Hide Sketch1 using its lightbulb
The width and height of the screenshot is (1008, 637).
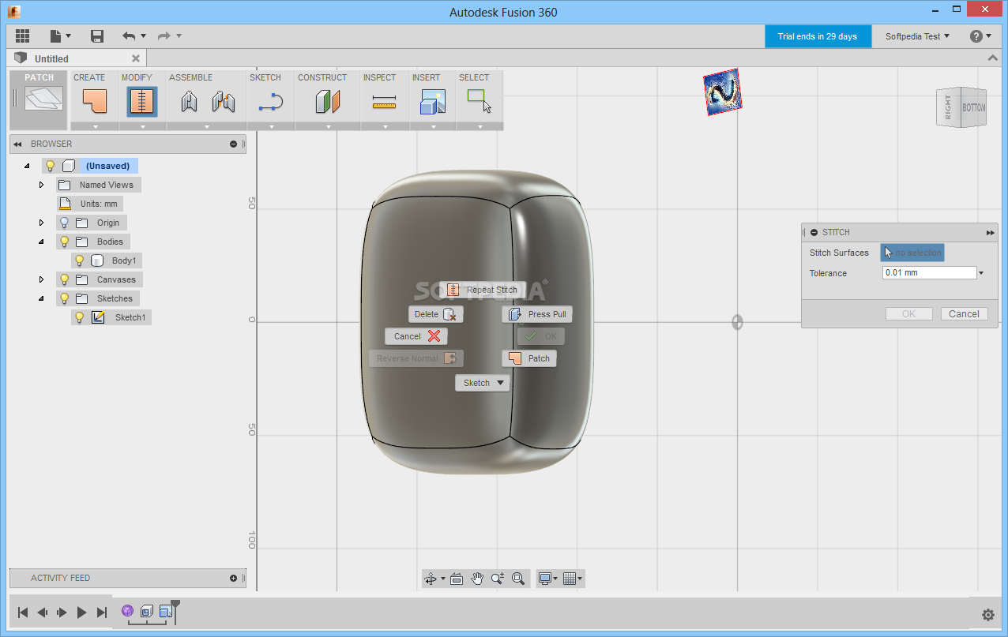(x=79, y=317)
